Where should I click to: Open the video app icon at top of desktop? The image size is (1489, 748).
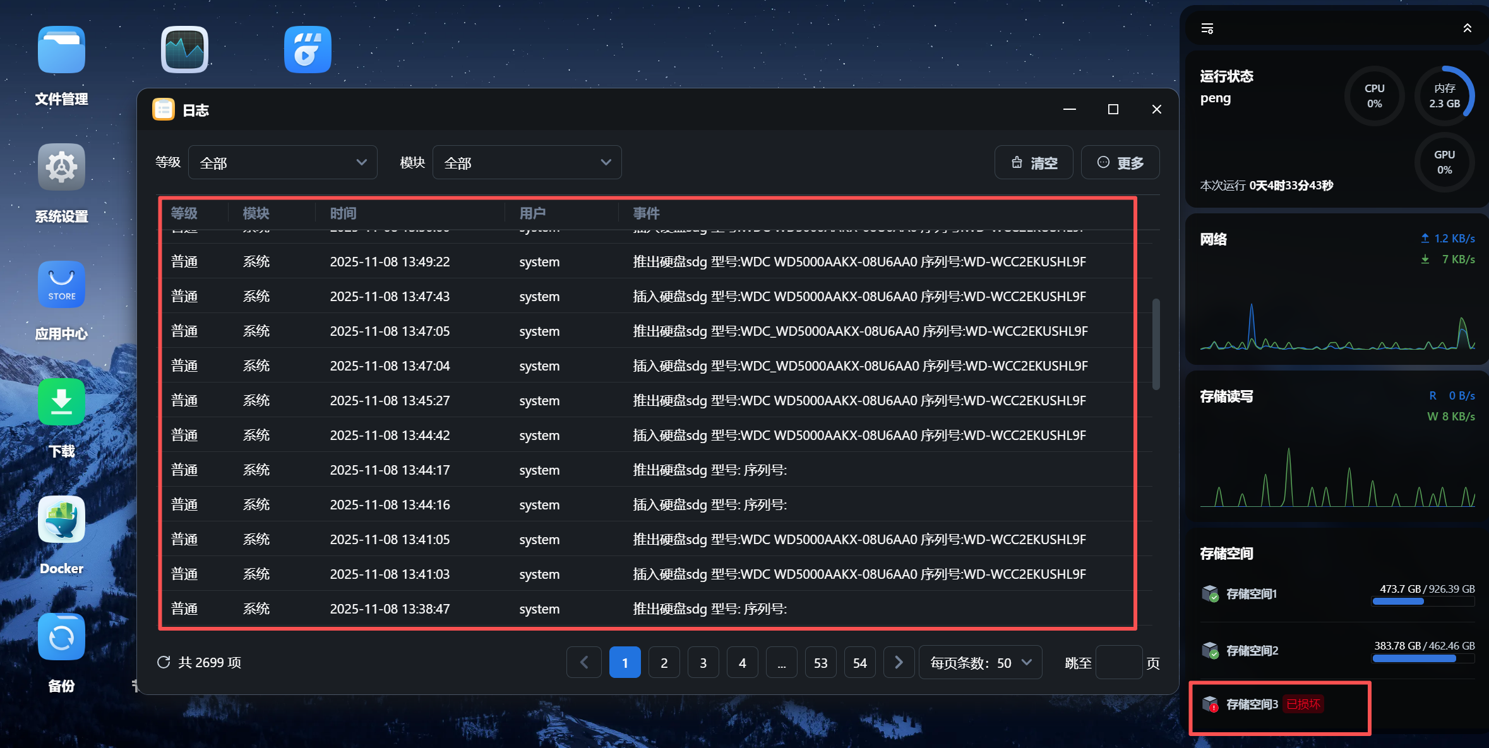pyautogui.click(x=308, y=49)
